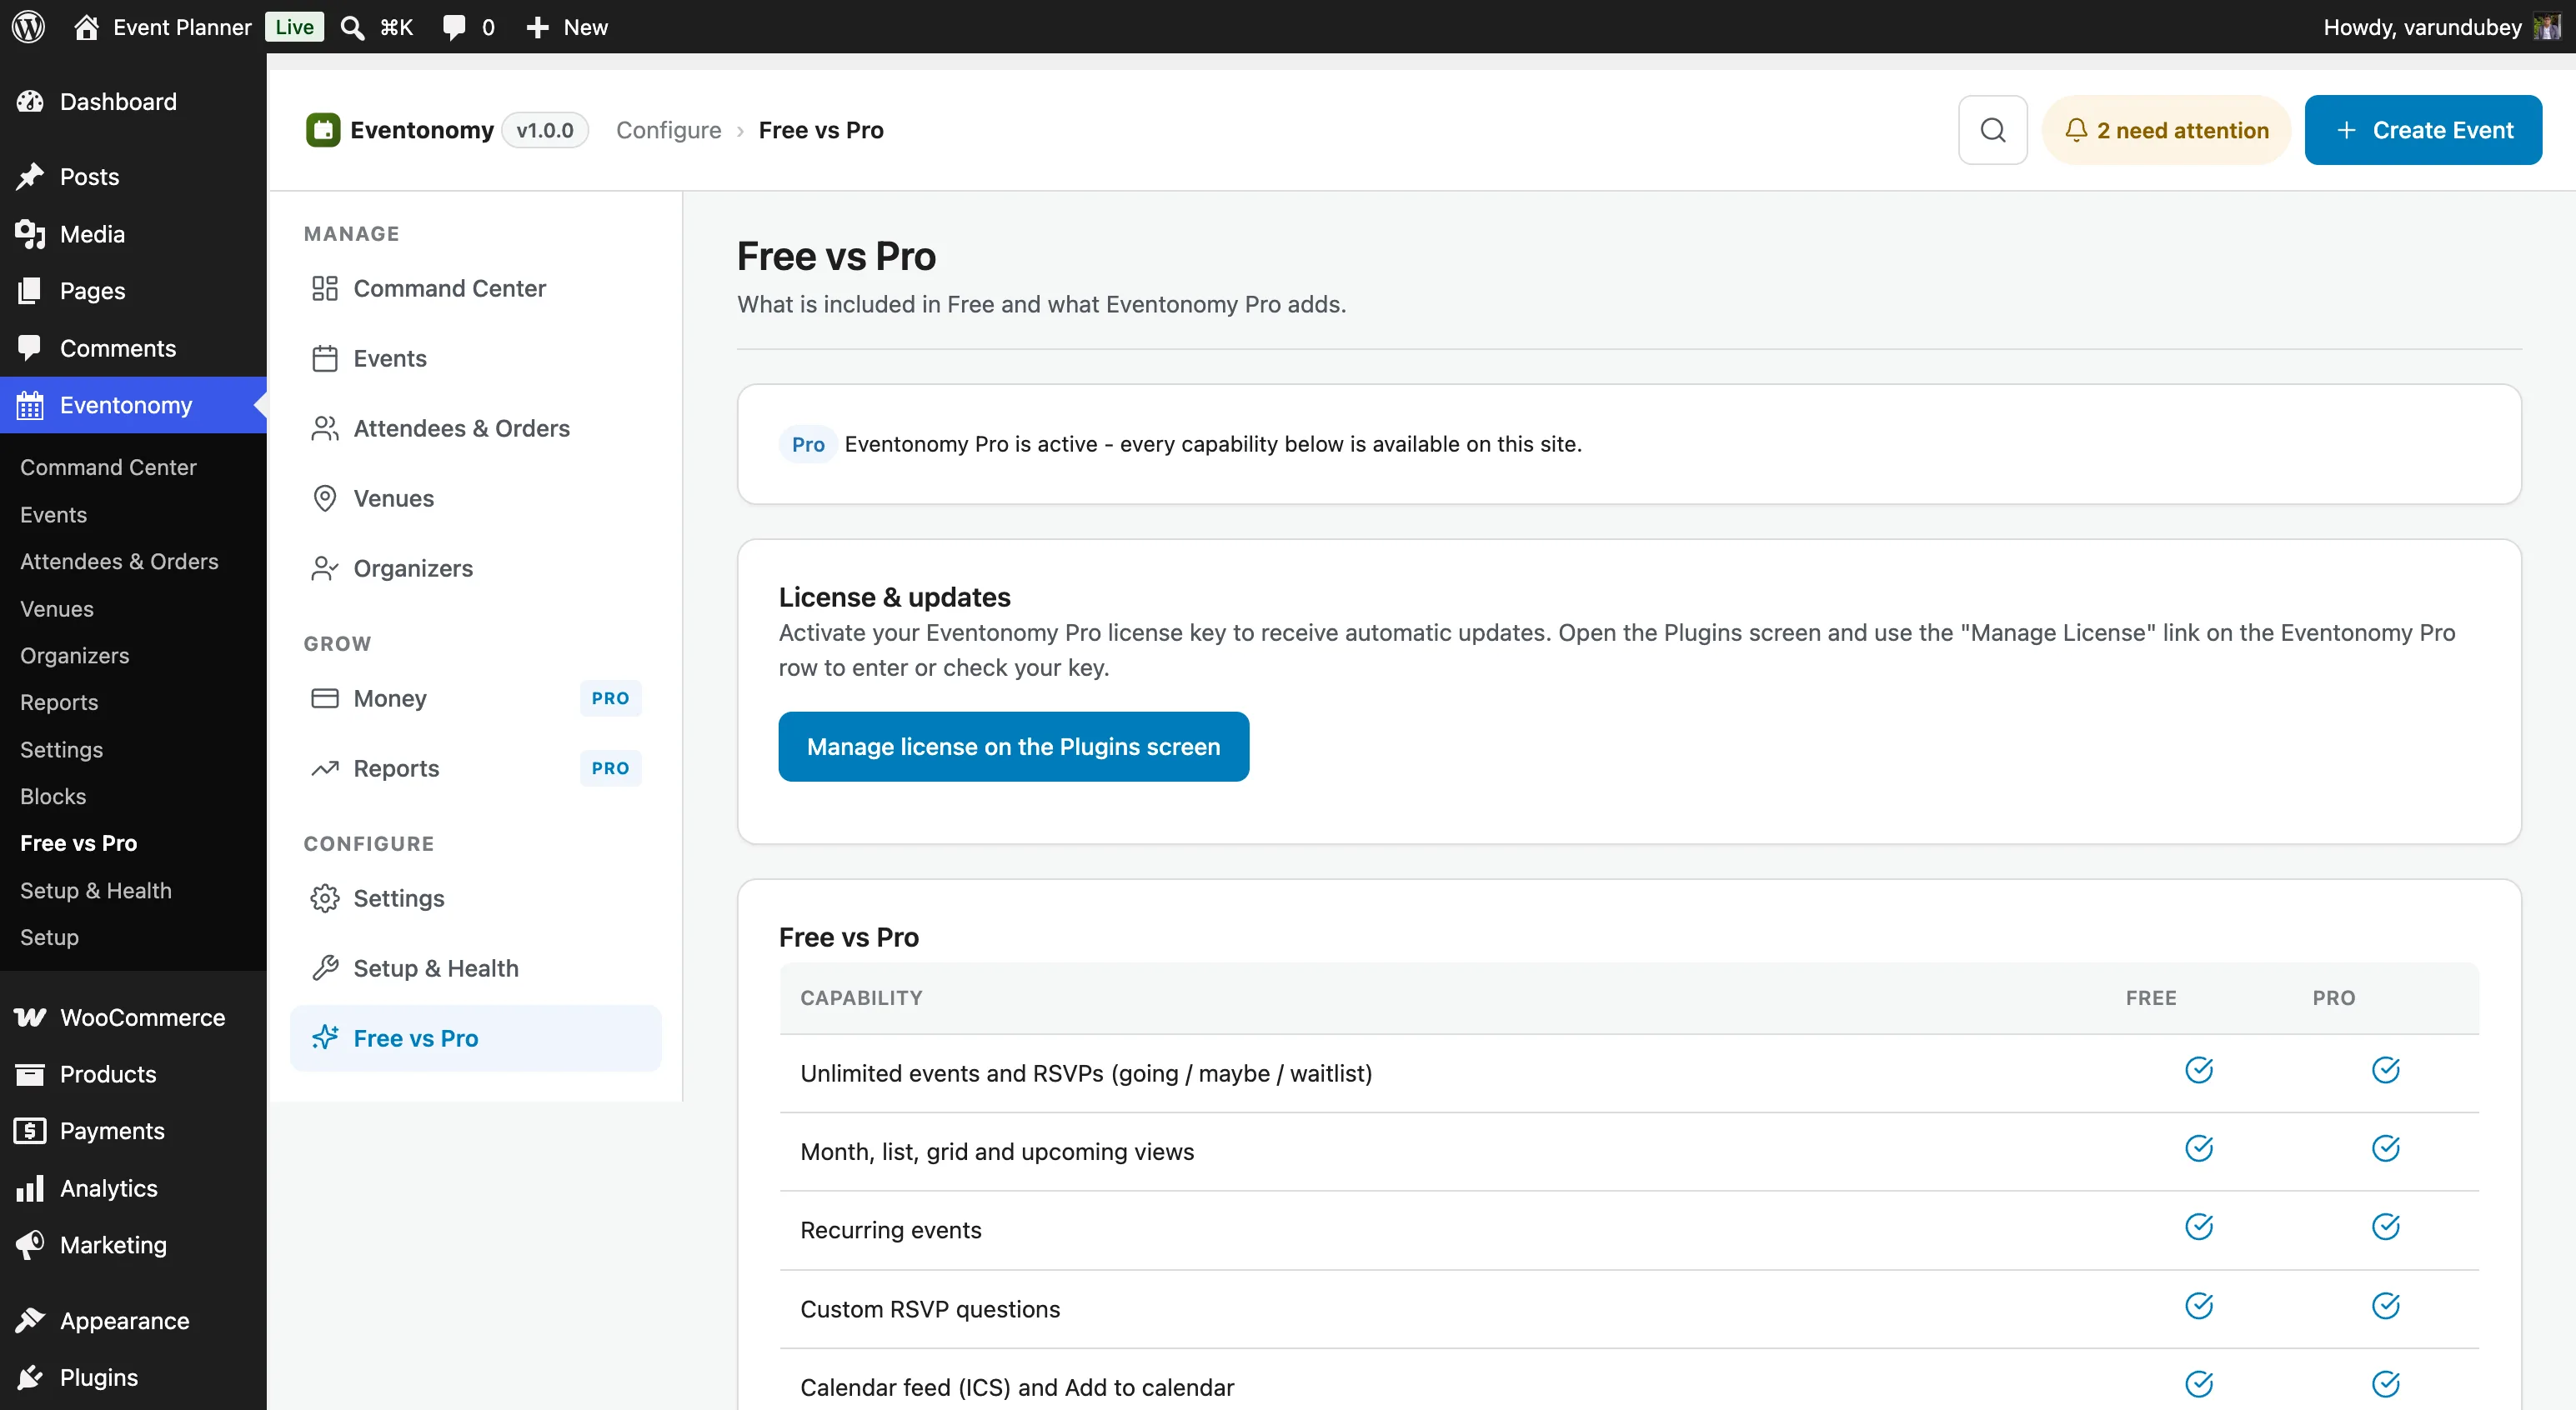Click the Live status badge
The height and width of the screenshot is (1410, 2576).
coord(294,27)
